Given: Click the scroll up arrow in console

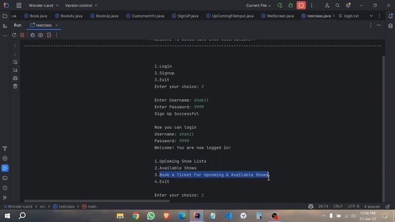Looking at the screenshot, I should pos(15,46).
